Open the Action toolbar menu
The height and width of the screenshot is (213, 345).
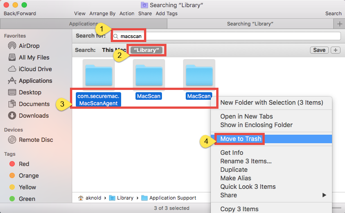click(x=127, y=13)
